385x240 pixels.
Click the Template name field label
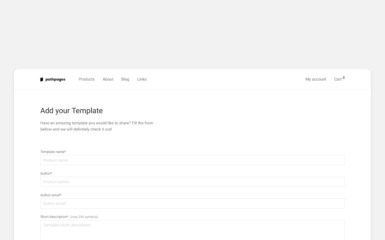[x=53, y=152]
